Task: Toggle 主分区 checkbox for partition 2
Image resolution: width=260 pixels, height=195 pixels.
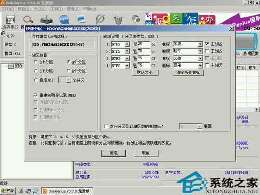Action: click(207, 51)
